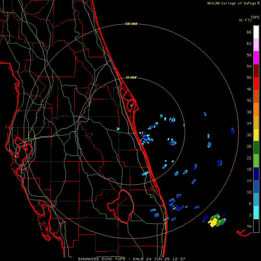Click the 50 NMI range ring label
261x261 pixels.
[x=131, y=77]
